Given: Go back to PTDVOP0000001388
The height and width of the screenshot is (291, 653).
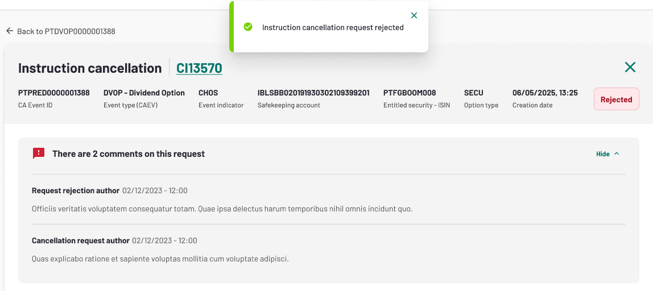Looking at the screenshot, I should point(61,31).
